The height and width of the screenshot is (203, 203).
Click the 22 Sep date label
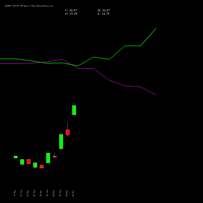point(34,193)
